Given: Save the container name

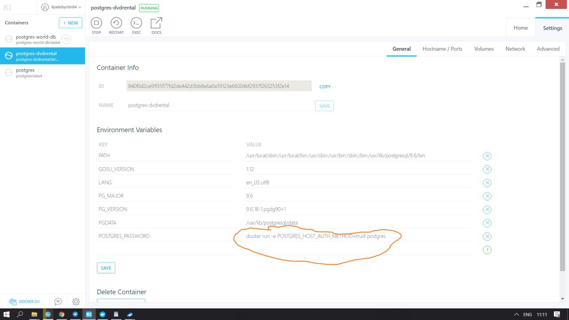Looking at the screenshot, I should (325, 106).
